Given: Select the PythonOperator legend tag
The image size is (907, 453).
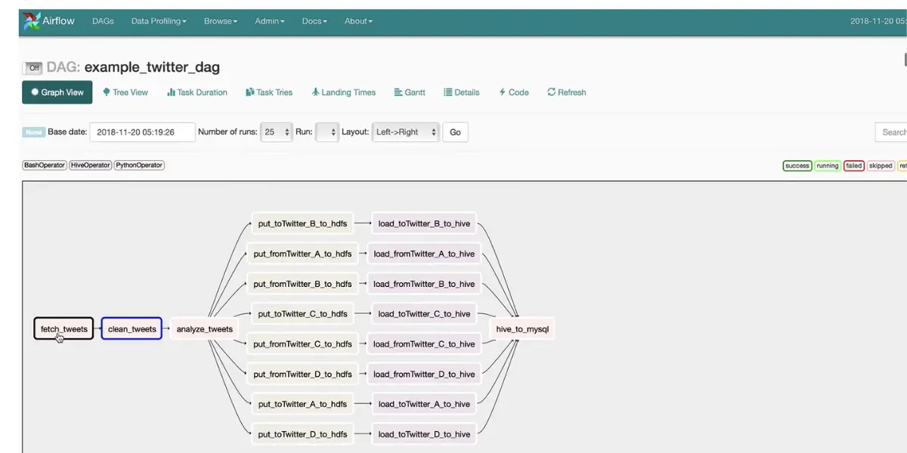Looking at the screenshot, I should 139,165.
